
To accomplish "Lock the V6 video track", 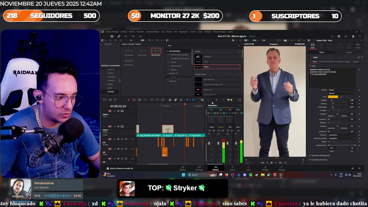I will pos(115,111).
